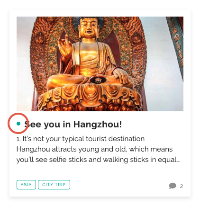Click the excerpt line starting 'Hangzhou attracts young and old'
200x206 pixels.
click(94, 149)
